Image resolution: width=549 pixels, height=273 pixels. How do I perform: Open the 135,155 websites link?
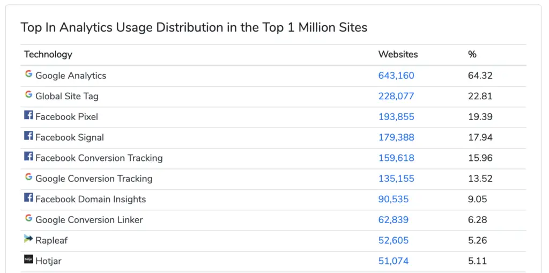click(396, 179)
